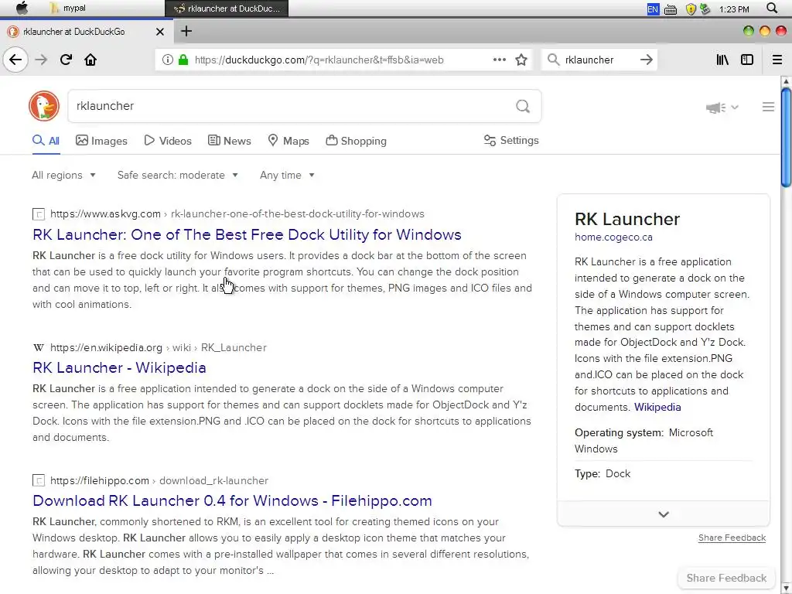Click the DuckDuckGo search magnifier button
This screenshot has height=594, width=792.
523,106
